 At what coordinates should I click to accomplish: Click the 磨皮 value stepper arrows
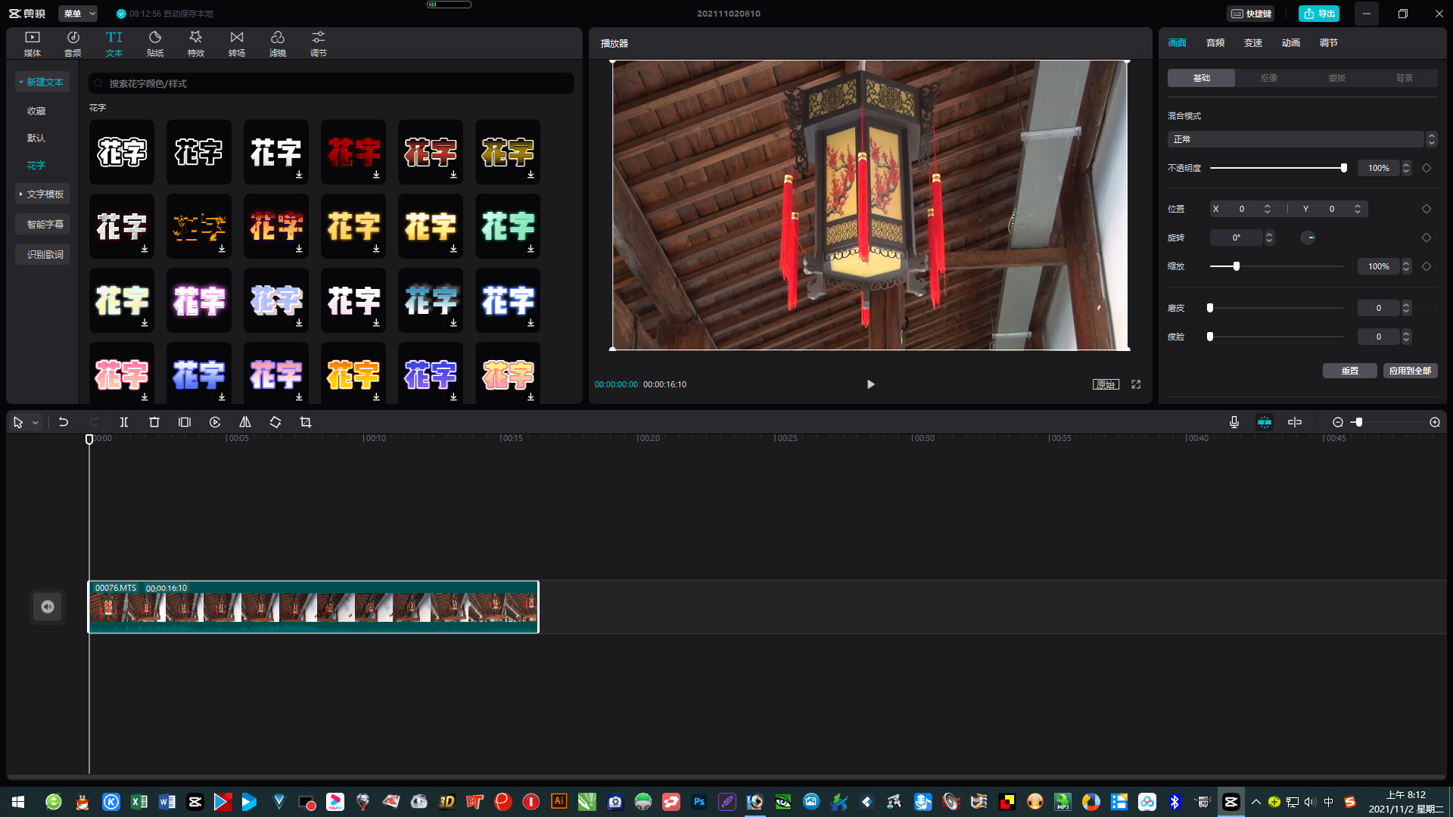coord(1406,308)
